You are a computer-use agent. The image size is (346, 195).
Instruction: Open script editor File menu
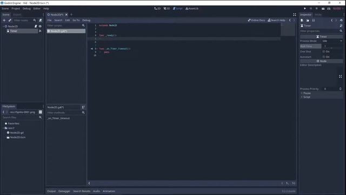coord(49,20)
